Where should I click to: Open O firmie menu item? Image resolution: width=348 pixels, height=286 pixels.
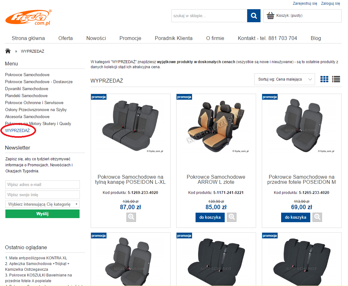(215, 38)
